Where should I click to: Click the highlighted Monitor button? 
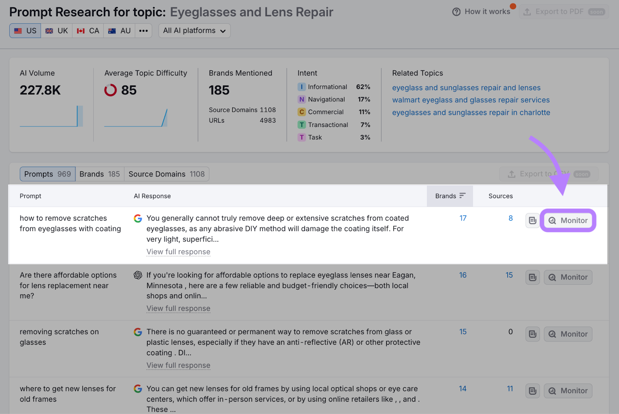tap(568, 220)
